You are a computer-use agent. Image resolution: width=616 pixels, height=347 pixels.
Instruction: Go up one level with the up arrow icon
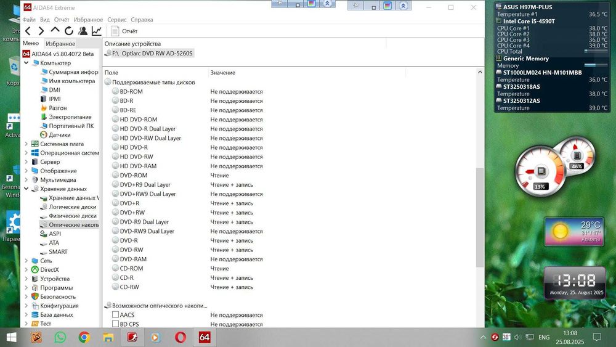coord(55,30)
